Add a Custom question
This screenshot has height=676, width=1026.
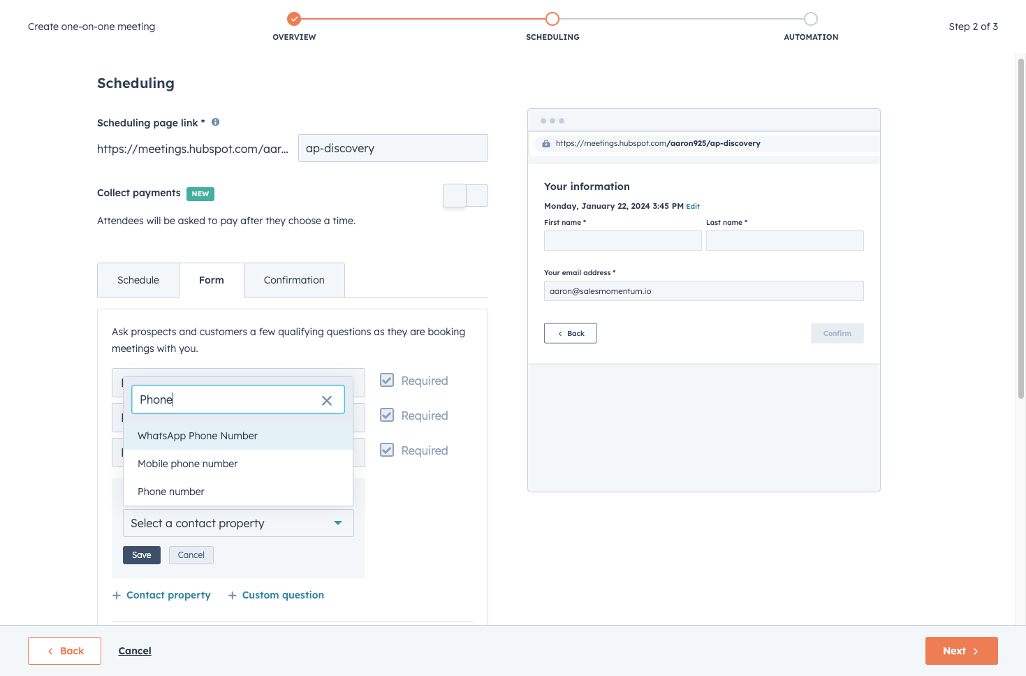(276, 595)
